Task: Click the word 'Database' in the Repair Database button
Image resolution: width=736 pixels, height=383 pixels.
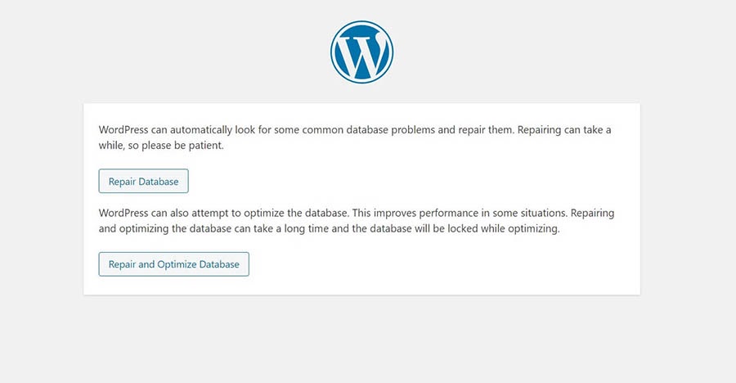Action: tap(159, 181)
